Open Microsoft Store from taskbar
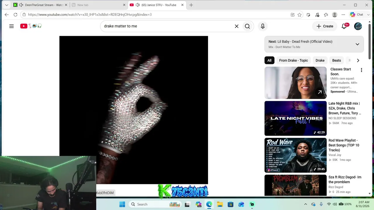 231,204
